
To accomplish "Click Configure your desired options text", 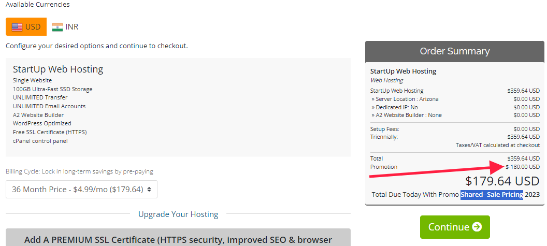I will (x=97, y=46).
